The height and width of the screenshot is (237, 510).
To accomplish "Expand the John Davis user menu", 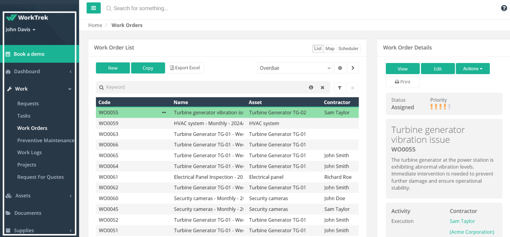I will point(20,30).
